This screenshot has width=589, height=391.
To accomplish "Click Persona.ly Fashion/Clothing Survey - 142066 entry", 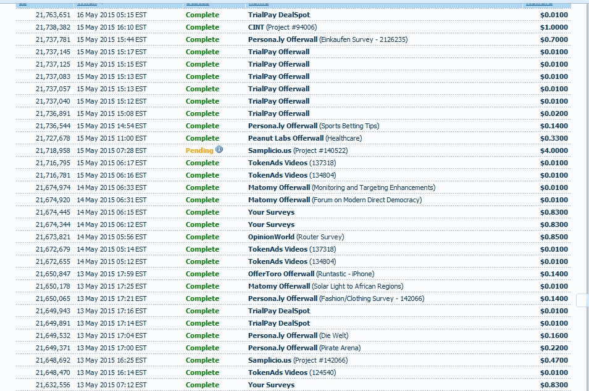I will click(336, 298).
